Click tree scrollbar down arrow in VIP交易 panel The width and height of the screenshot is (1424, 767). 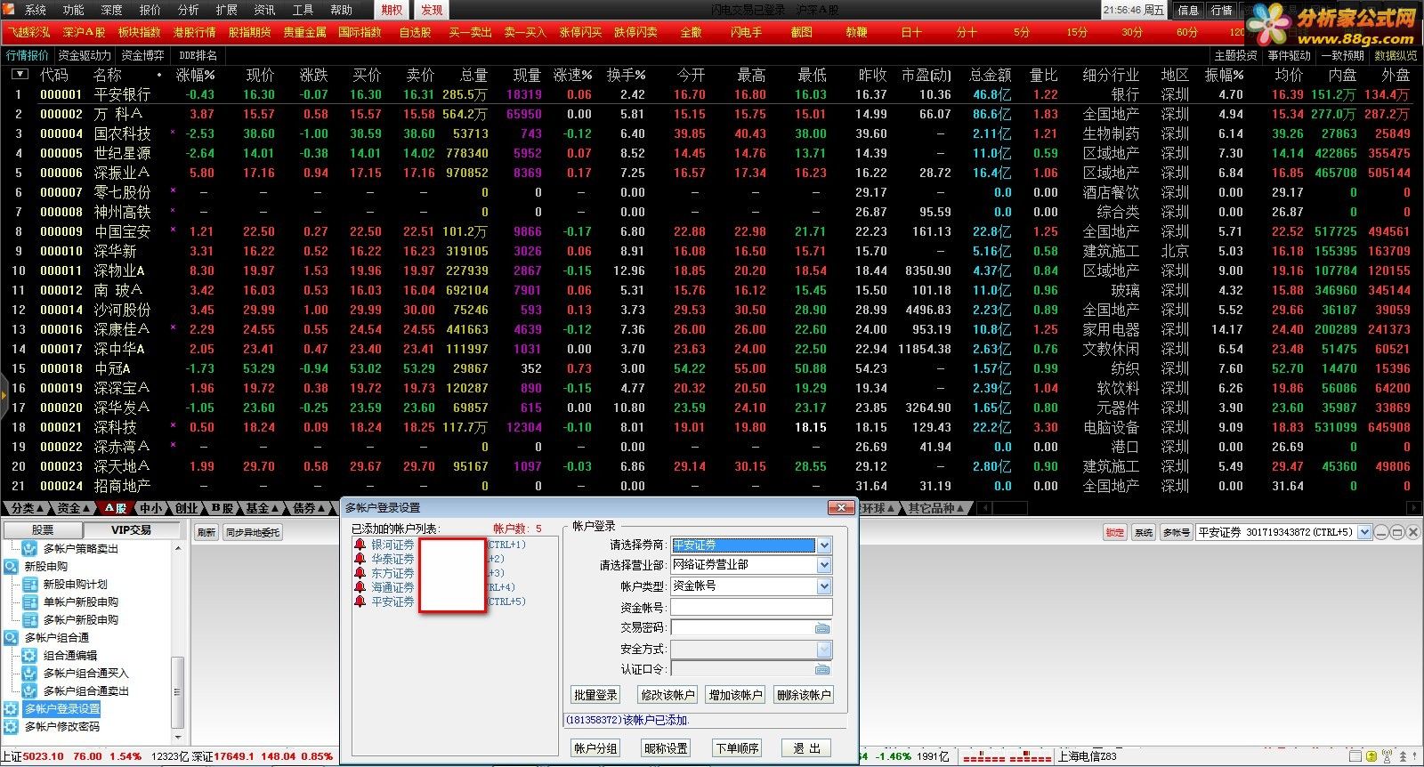[177, 738]
